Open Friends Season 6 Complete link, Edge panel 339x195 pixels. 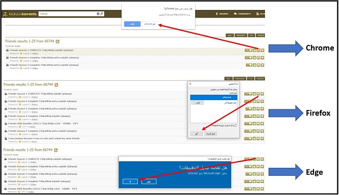(x=43, y=166)
